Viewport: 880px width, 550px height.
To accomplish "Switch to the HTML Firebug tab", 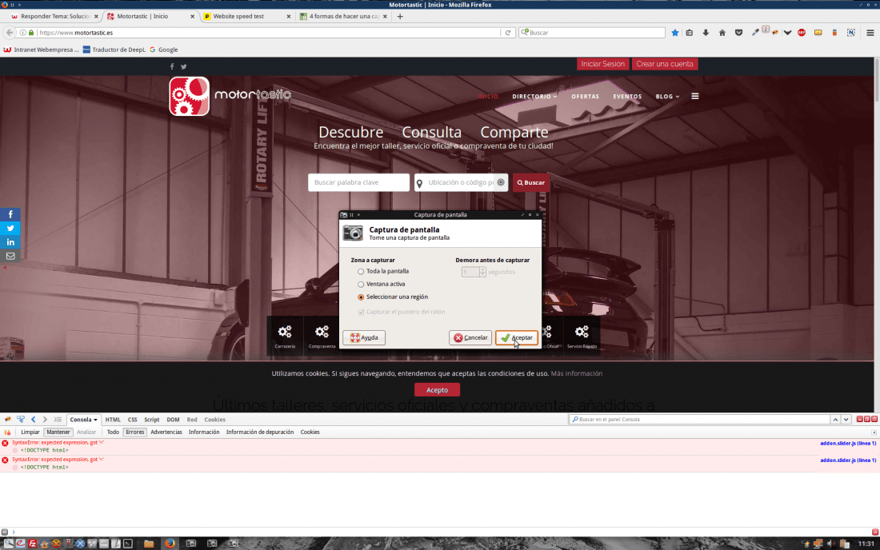I will click(113, 420).
